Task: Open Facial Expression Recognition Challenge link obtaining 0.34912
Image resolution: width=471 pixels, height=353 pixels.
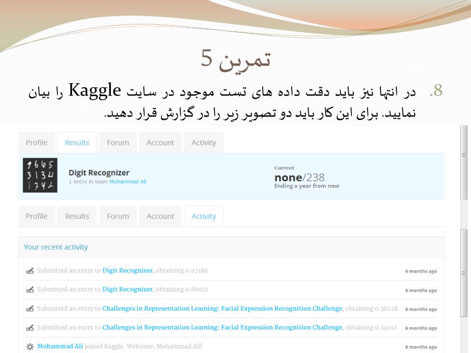Action: [222, 327]
